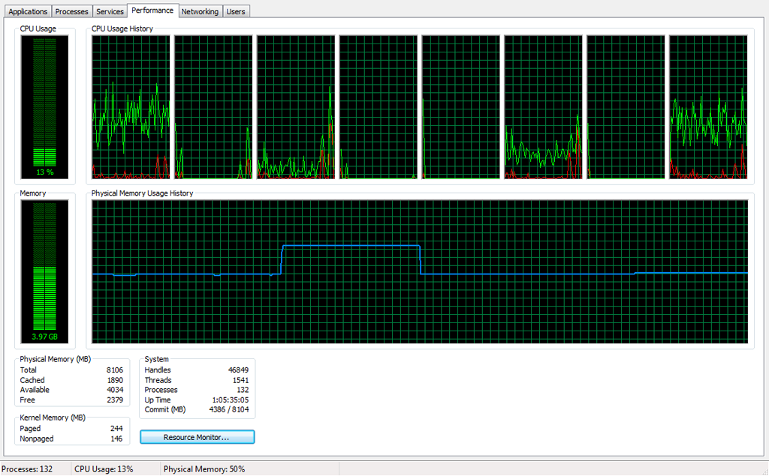
Task: Click the Cached memory value 1890
Action: (x=115, y=380)
